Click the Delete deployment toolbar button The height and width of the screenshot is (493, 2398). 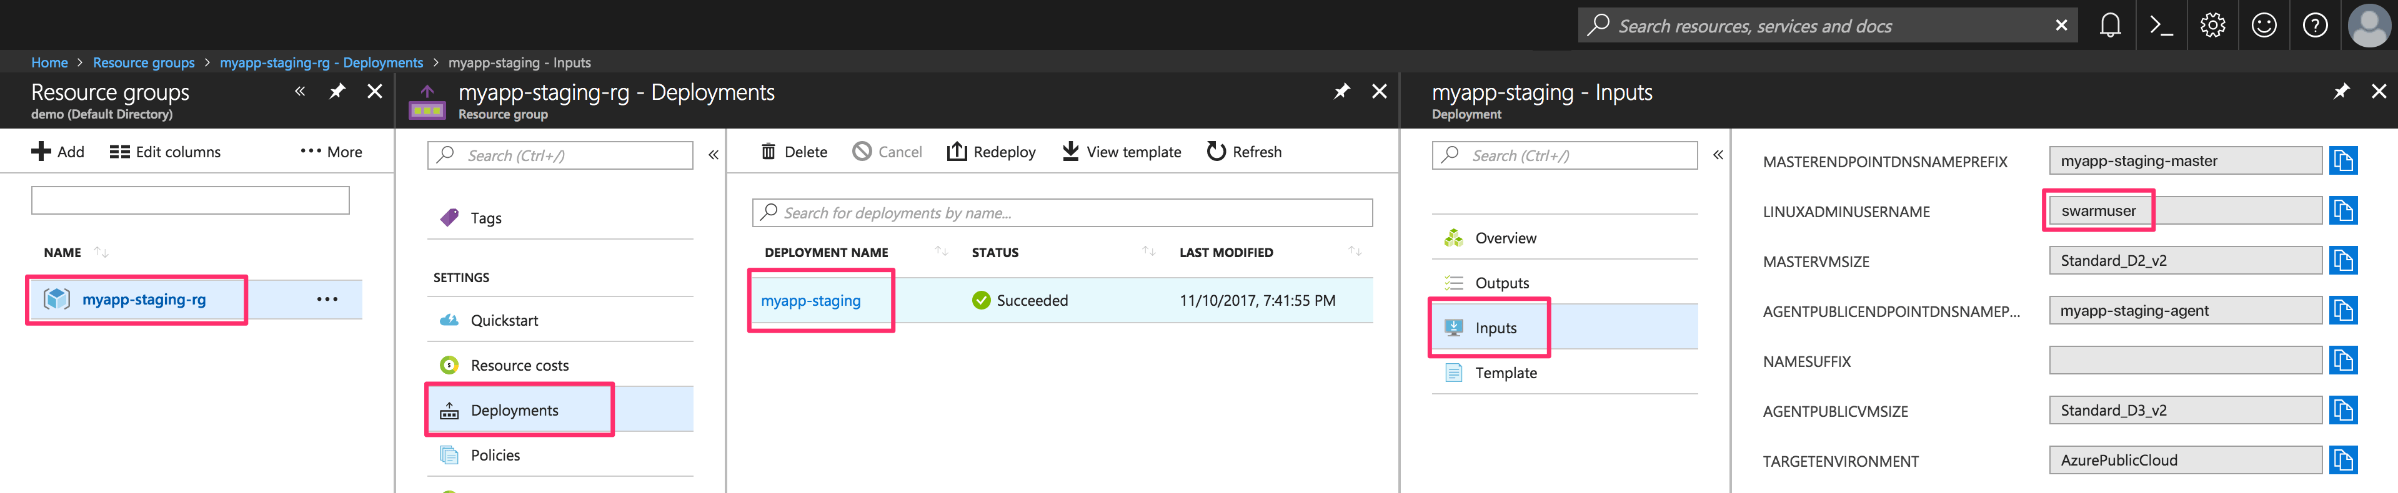[793, 152]
